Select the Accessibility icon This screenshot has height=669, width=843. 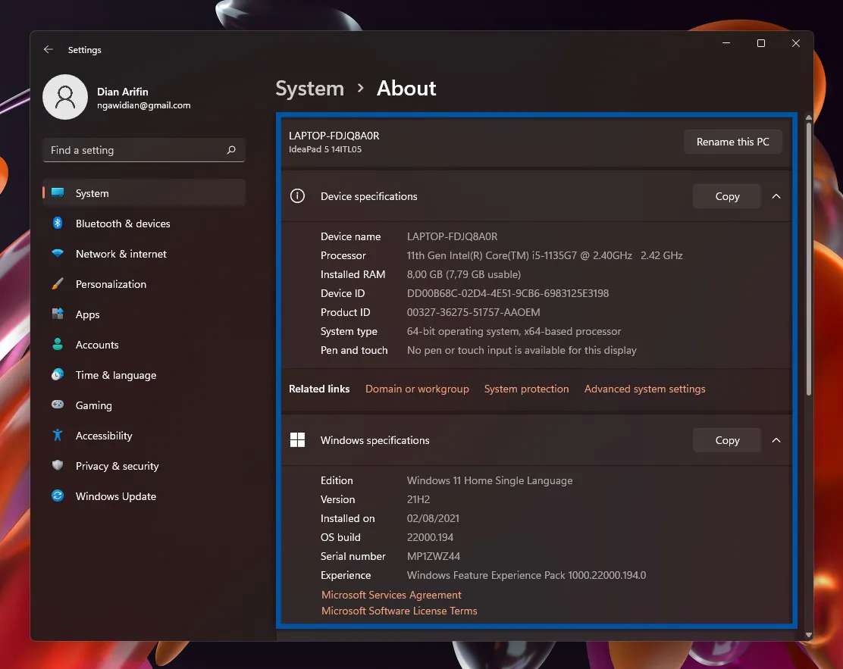tap(58, 436)
